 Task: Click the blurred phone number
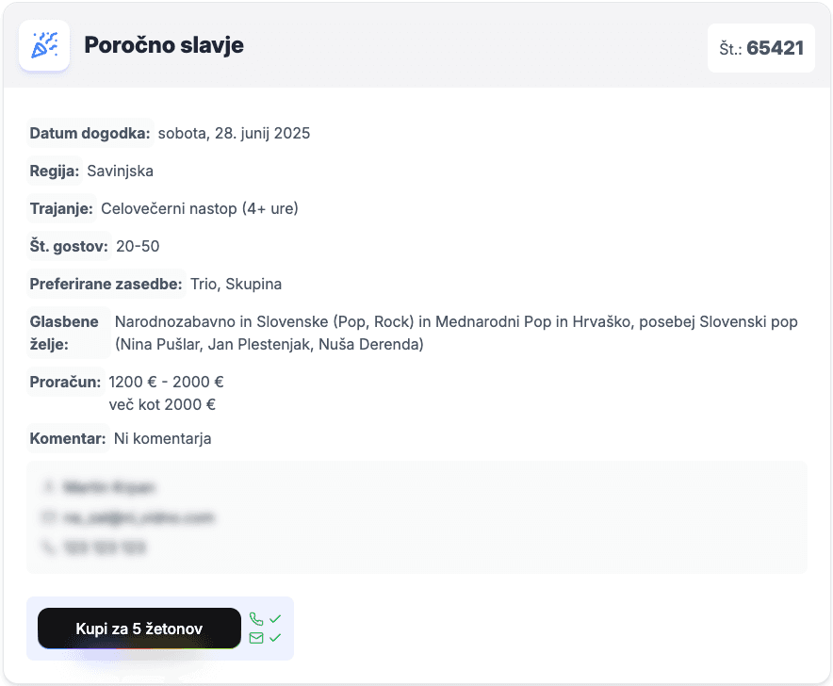(105, 547)
